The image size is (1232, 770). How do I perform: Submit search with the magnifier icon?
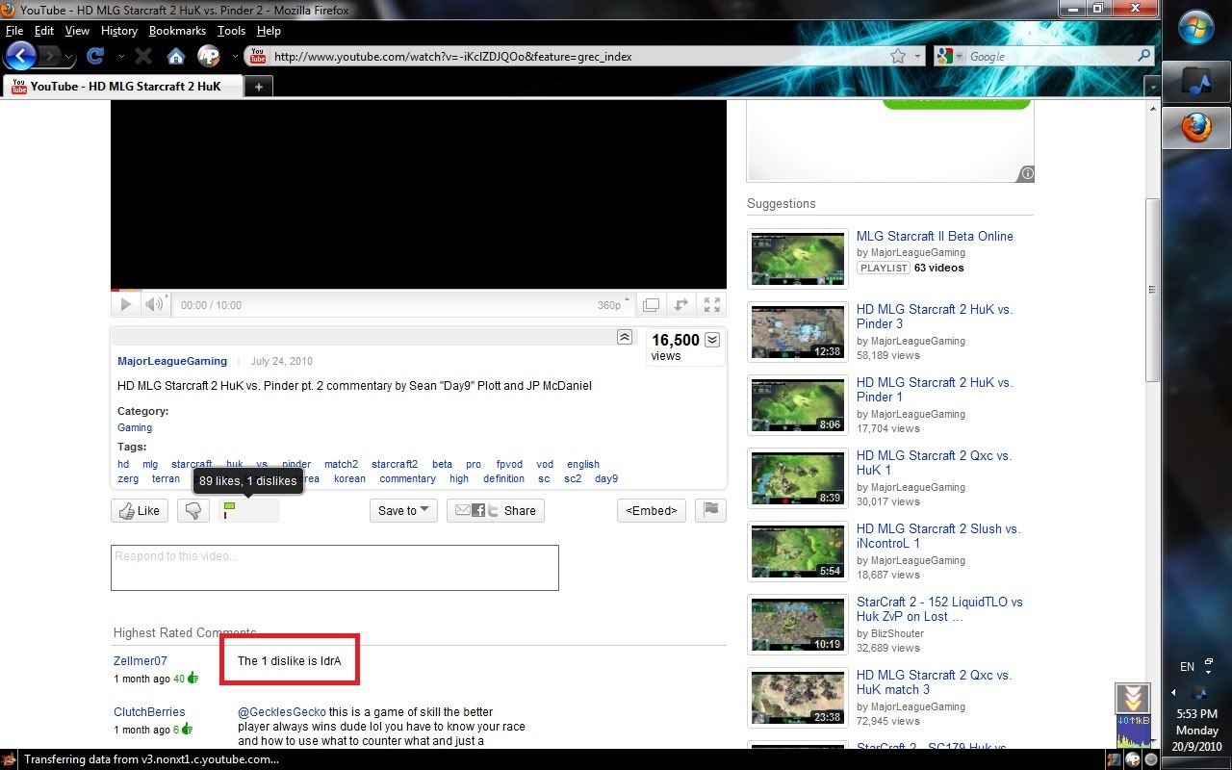1143,56
